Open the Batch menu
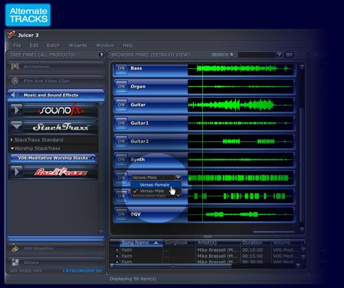This screenshot has height=288, width=344. tap(53, 45)
